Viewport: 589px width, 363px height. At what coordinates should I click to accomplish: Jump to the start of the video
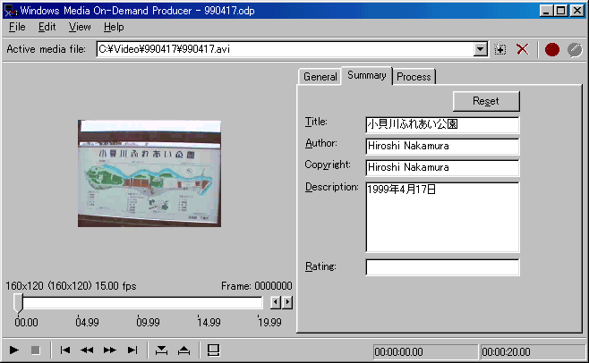point(65,350)
